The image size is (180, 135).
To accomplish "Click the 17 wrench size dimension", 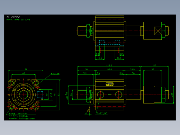I will tap(86, 114).
